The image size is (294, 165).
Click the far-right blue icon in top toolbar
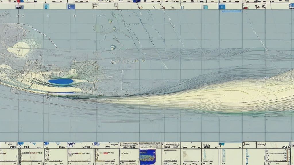291,7
